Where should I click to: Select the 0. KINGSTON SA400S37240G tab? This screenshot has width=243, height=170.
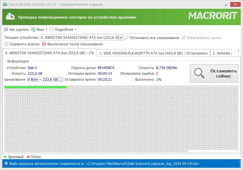coord(49,53)
